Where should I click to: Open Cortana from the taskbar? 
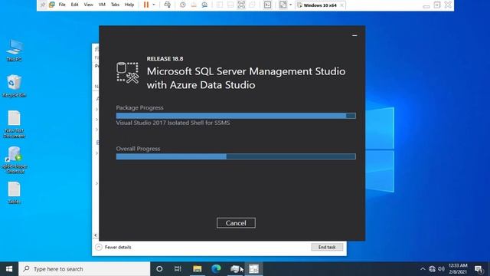coord(159,269)
